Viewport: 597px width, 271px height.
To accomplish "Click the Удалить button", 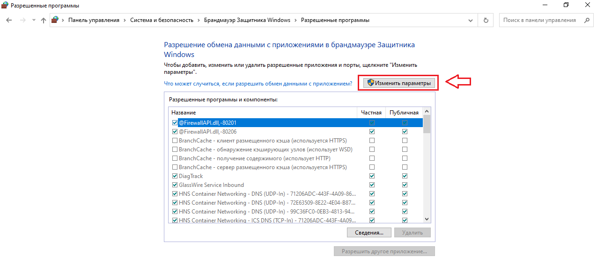I will [412, 232].
